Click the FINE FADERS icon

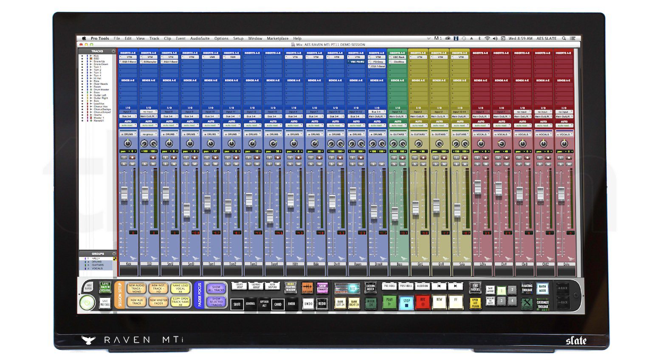point(476,287)
